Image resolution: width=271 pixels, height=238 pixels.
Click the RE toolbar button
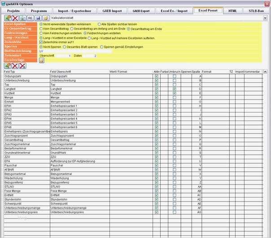tap(30, 18)
